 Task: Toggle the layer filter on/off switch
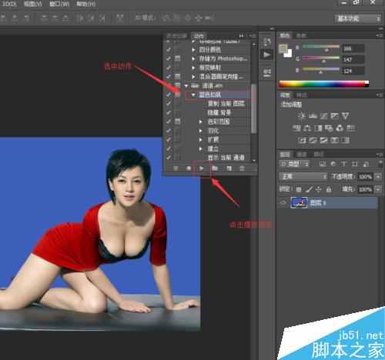point(380,164)
